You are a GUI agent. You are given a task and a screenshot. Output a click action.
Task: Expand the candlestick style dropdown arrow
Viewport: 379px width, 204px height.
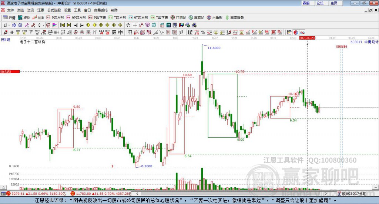pyautogui.click(x=43, y=25)
